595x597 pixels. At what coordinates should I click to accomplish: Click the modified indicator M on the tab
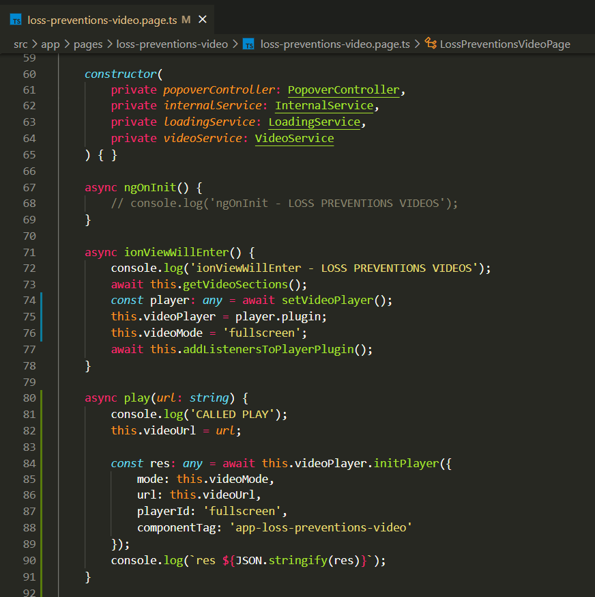pyautogui.click(x=186, y=20)
